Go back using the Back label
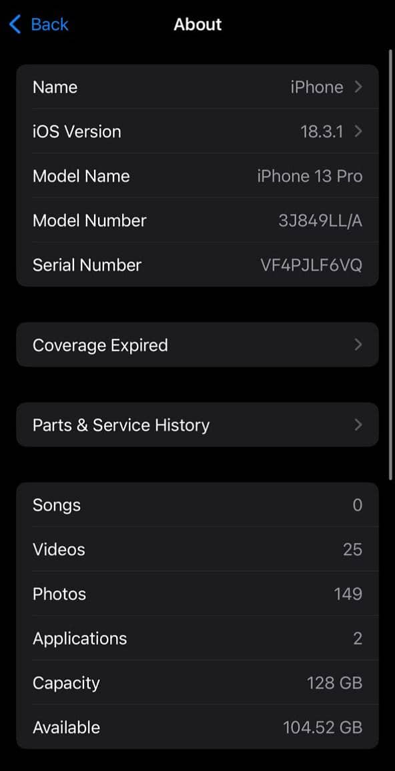395x771 pixels. point(49,24)
